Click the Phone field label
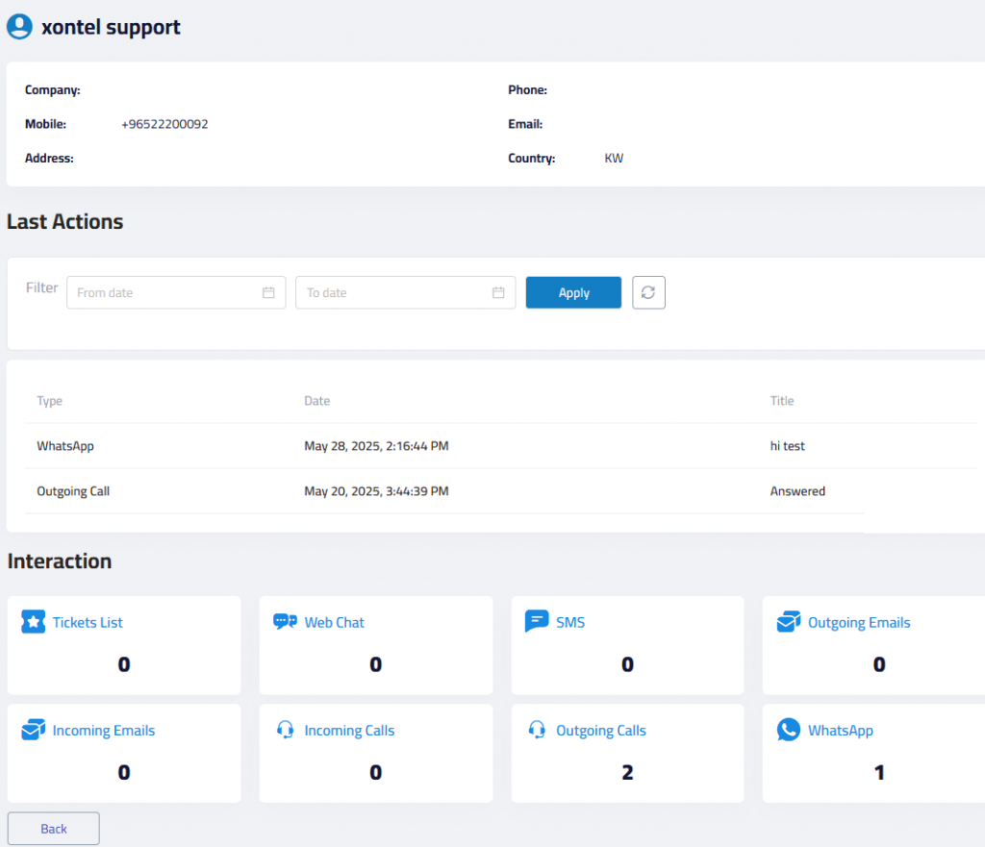 point(528,89)
